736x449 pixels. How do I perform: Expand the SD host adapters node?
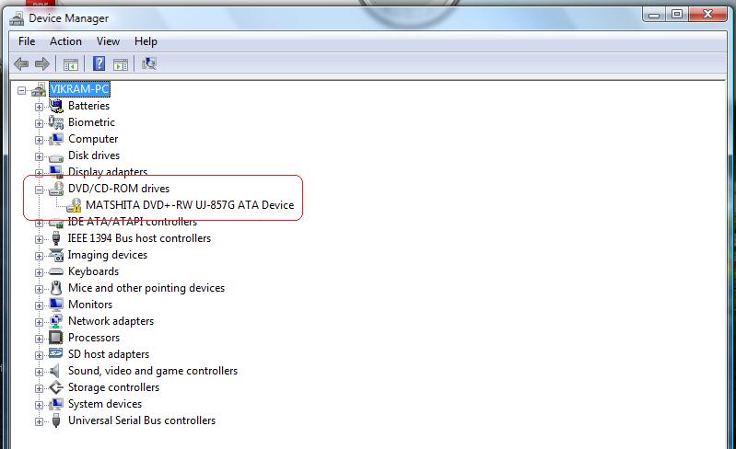(x=39, y=355)
